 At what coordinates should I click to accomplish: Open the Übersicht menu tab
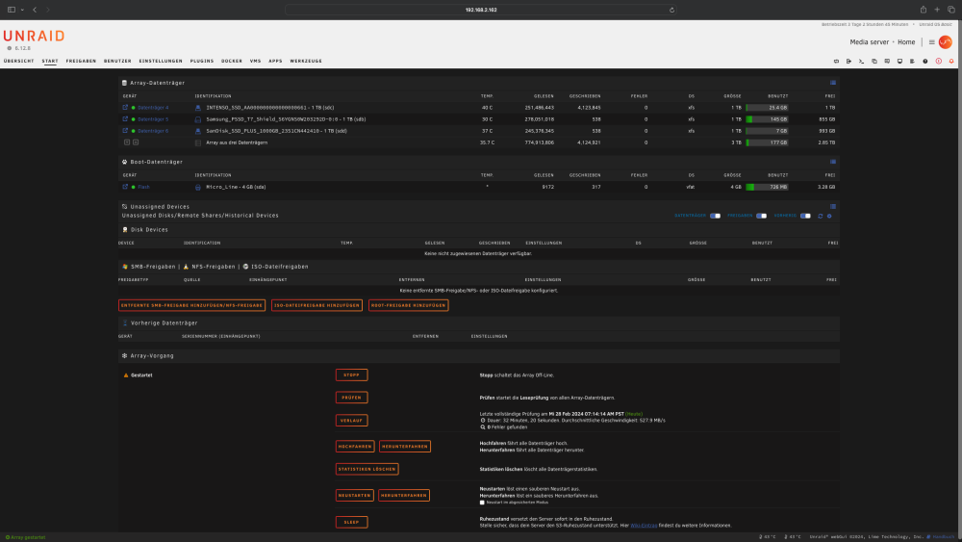19,62
